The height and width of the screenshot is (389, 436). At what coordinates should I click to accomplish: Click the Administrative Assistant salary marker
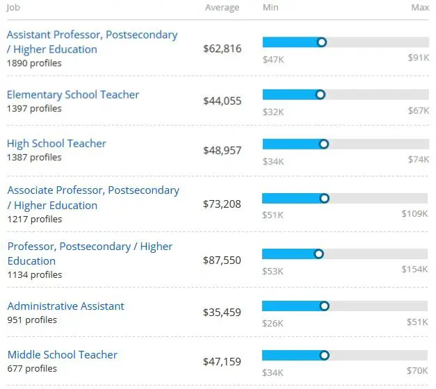point(324,306)
